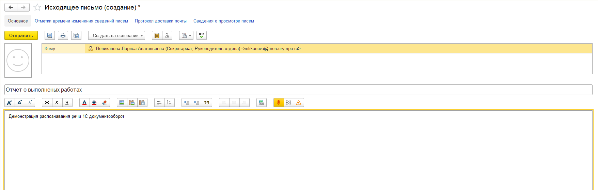Open Отметки времени изменения сведений писем
Image resolution: width=598 pixels, height=190 pixels.
point(81,21)
